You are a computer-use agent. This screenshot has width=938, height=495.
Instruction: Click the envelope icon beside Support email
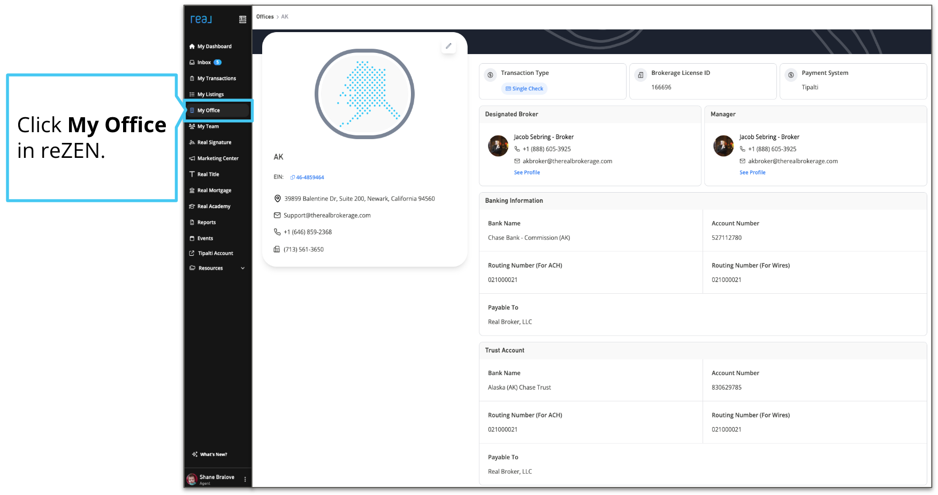pyautogui.click(x=277, y=216)
